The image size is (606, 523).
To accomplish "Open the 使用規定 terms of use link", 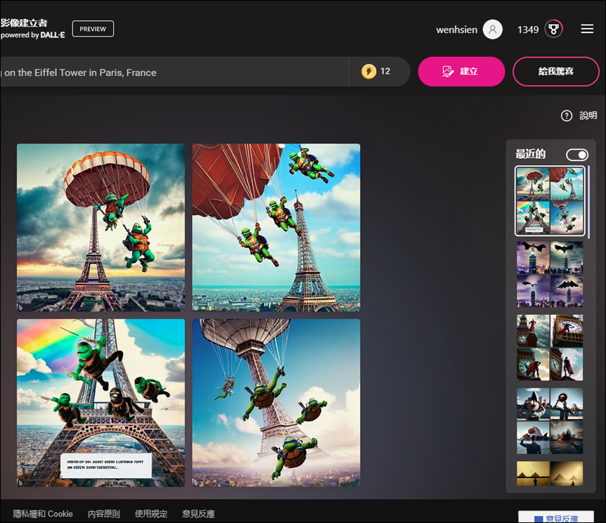I will pos(151,514).
